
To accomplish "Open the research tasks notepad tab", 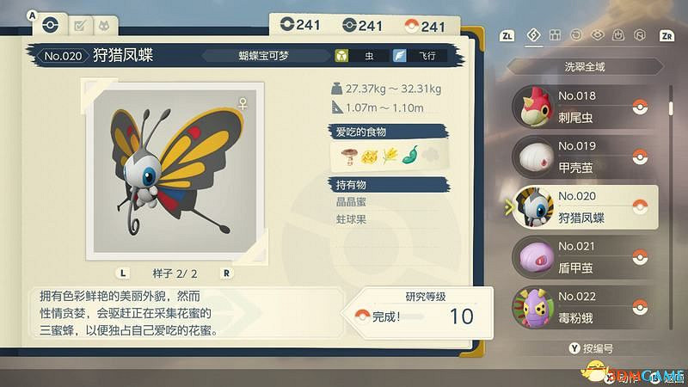I will [80, 26].
